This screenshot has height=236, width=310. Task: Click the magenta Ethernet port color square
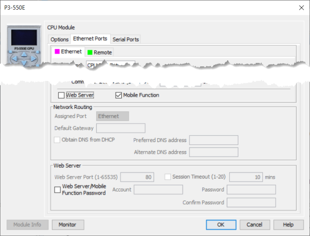point(57,52)
